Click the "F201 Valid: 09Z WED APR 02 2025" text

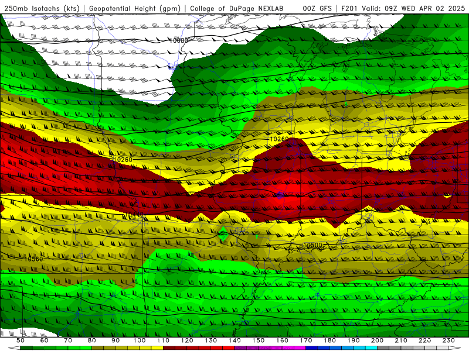(403, 9)
